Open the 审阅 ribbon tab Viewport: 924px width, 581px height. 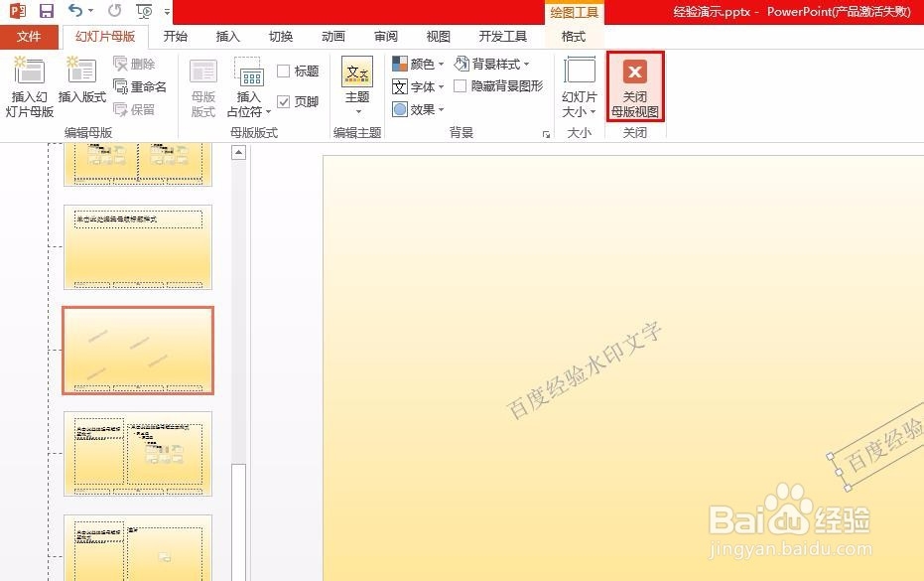pos(386,37)
